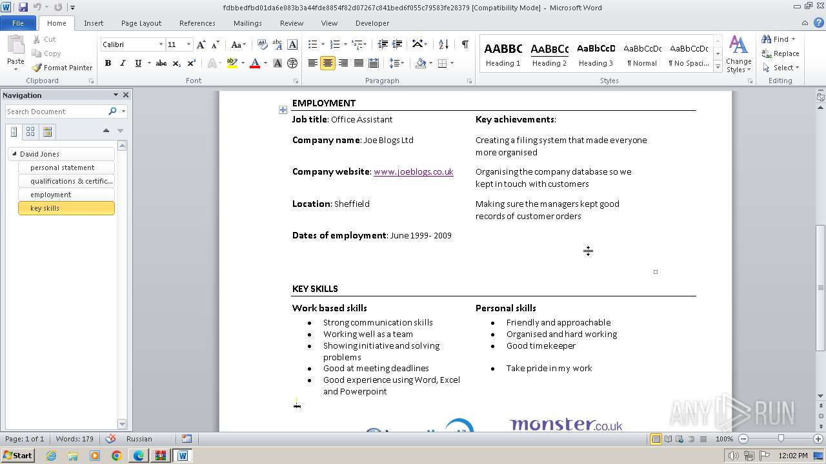Screen dimensions: 826x464
Task: Browse pages tab in Navigation pane
Action: [30, 131]
